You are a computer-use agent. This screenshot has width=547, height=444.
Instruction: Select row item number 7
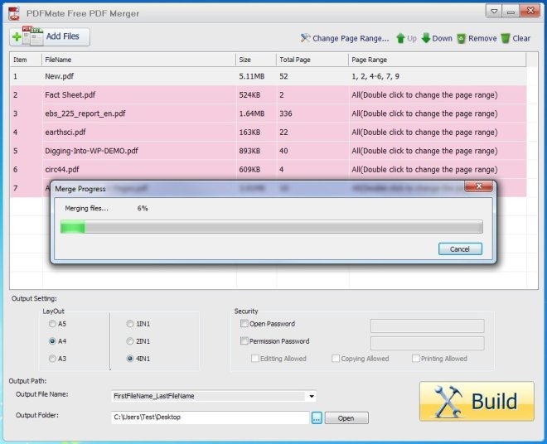click(x=16, y=188)
